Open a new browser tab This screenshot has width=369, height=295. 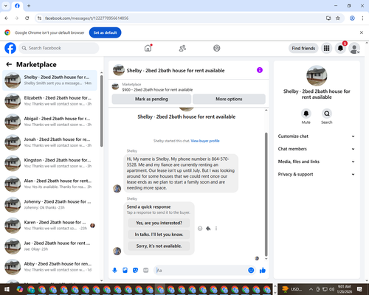(29, 5)
